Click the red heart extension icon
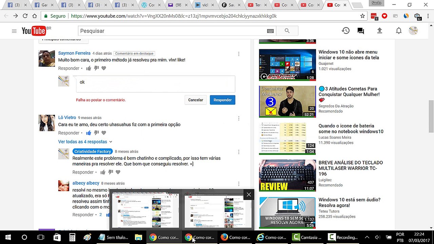Image resolution: width=434 pixels, height=244 pixels. pos(384,16)
